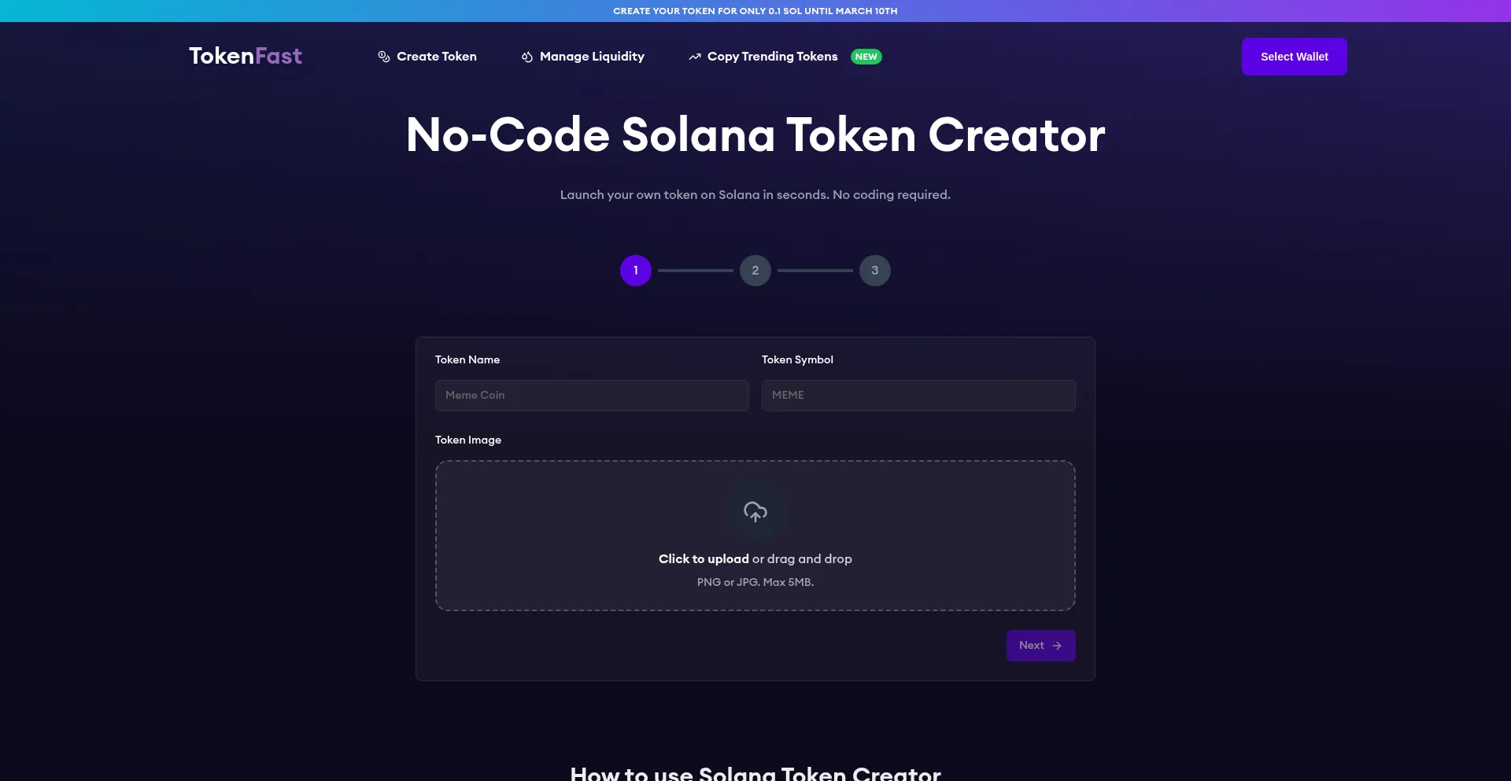Select step 3 in the progress indicator

pos(874,270)
